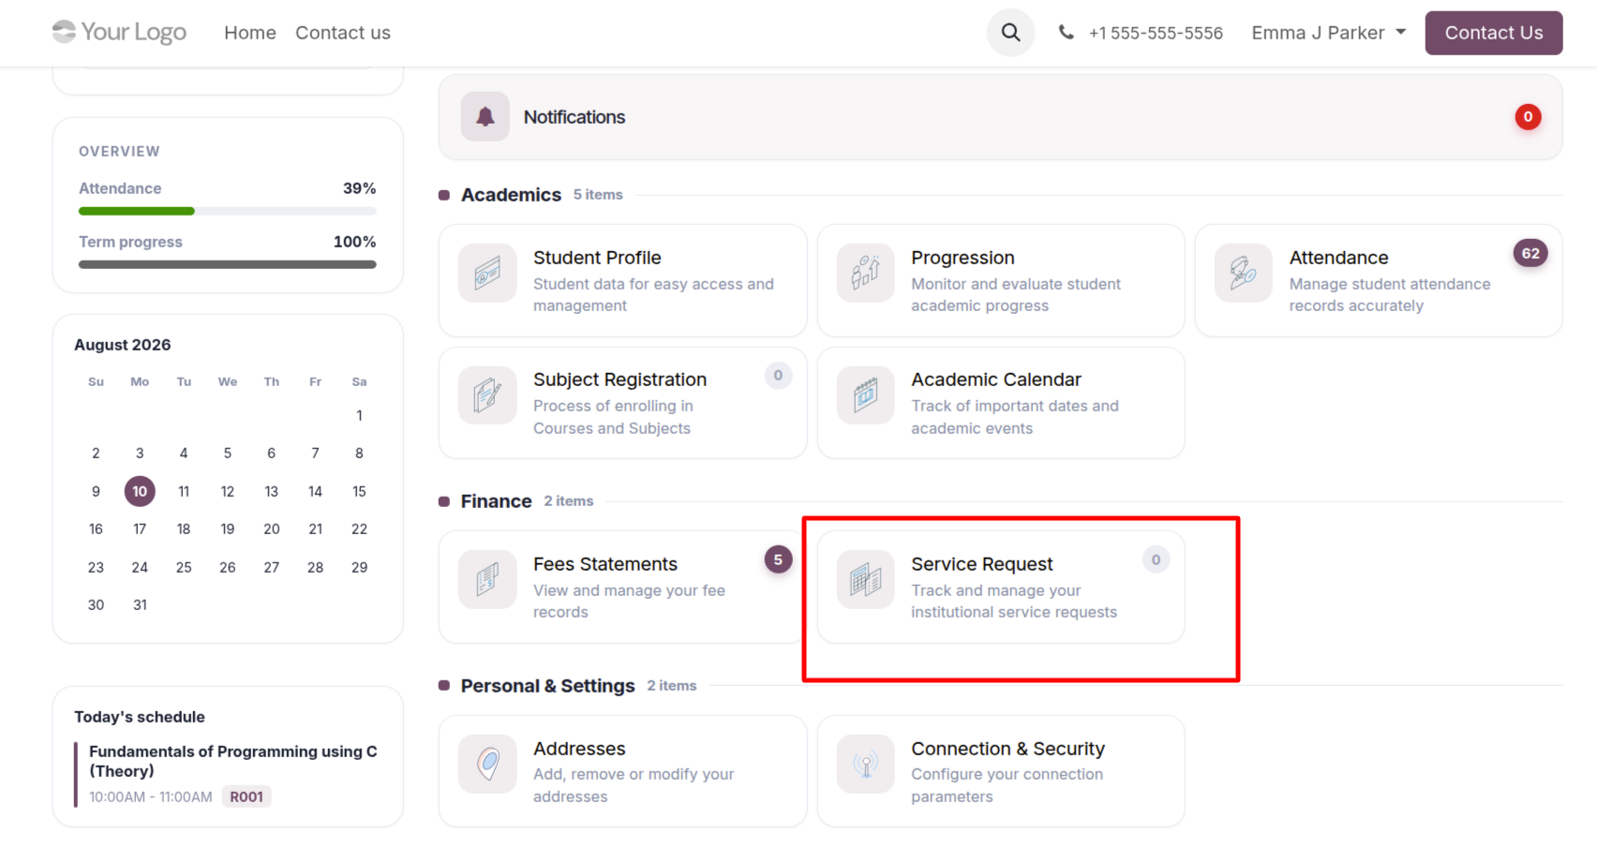Click the Subject Registration icon
Viewport: 1597px width, 864px height.
[487, 395]
